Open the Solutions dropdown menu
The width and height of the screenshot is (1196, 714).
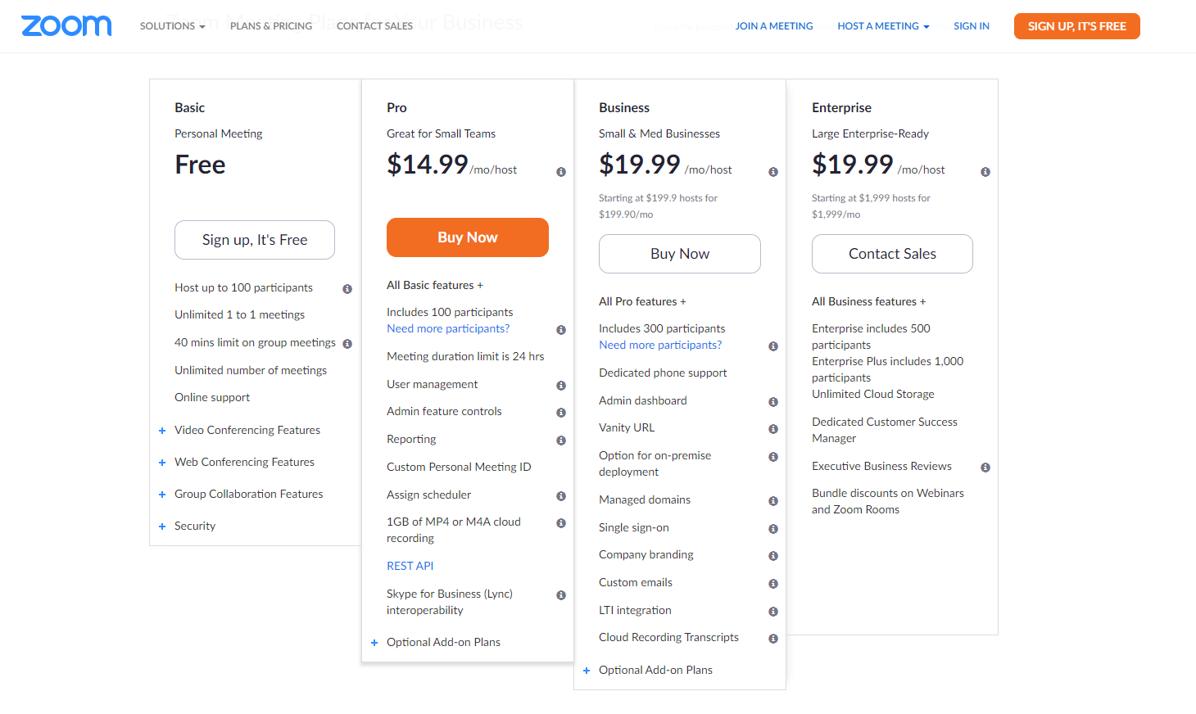pyautogui.click(x=172, y=26)
